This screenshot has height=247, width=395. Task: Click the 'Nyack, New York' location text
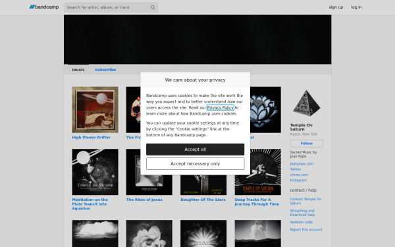[303, 134]
